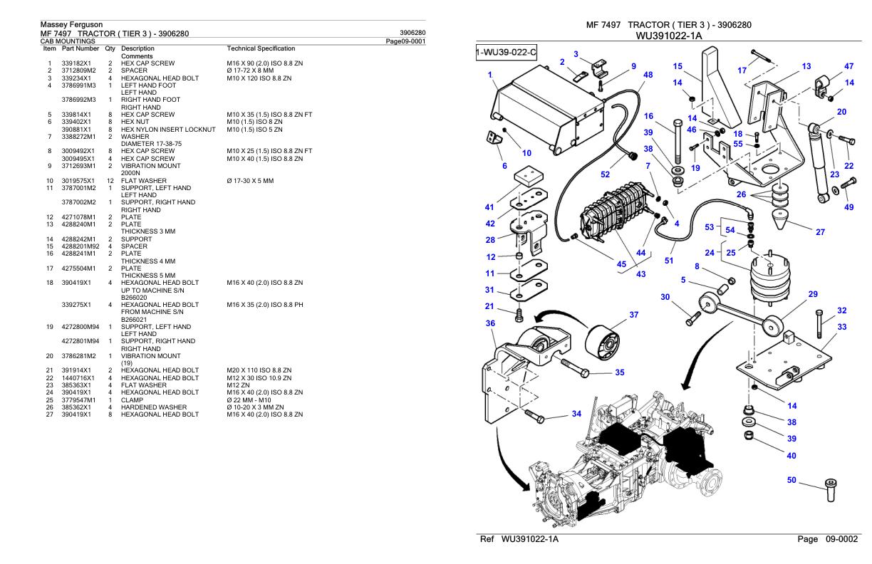Select the Page09-0001 label
Screen dimensions: 872x564
click(x=405, y=41)
